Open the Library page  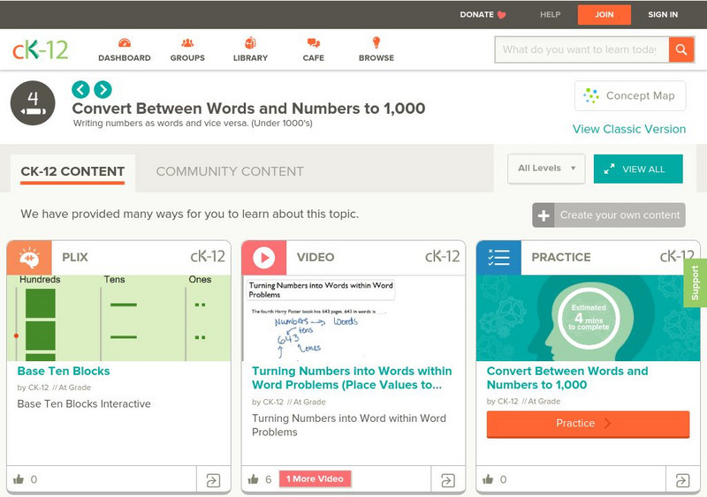point(250,49)
